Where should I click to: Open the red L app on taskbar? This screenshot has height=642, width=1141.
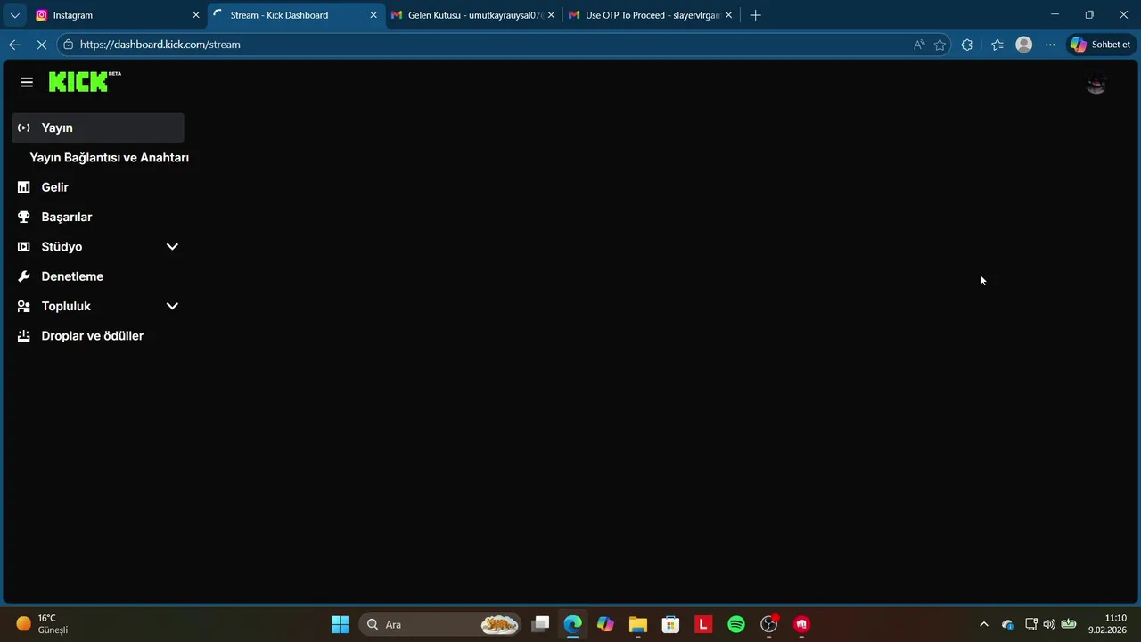coord(703,624)
